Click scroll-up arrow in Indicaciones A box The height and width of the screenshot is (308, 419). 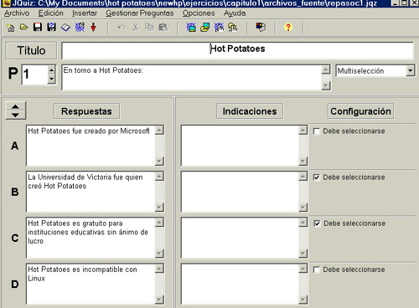[303, 130]
